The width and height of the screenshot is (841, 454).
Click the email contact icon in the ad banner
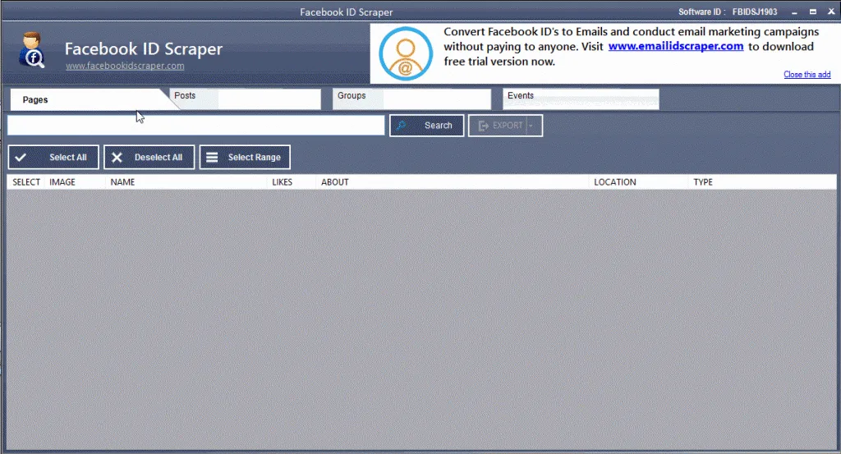click(406, 53)
